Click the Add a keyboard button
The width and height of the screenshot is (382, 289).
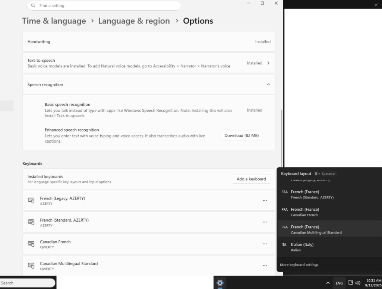(251, 179)
